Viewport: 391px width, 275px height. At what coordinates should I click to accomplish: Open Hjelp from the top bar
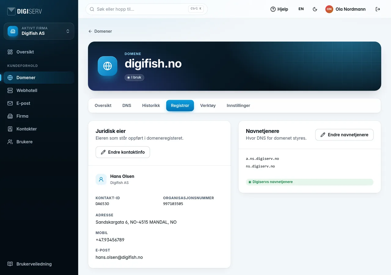coord(279,9)
